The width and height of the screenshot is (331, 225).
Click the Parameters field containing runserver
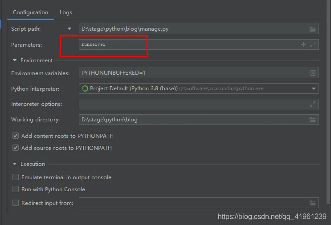point(199,44)
